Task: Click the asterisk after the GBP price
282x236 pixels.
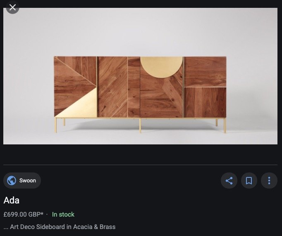Action: coord(42,214)
